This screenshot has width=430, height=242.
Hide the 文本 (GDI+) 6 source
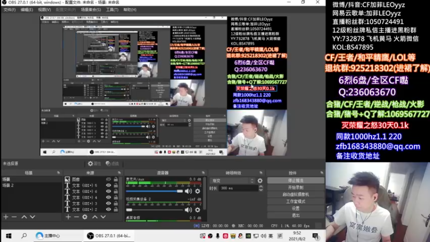coord(109,191)
